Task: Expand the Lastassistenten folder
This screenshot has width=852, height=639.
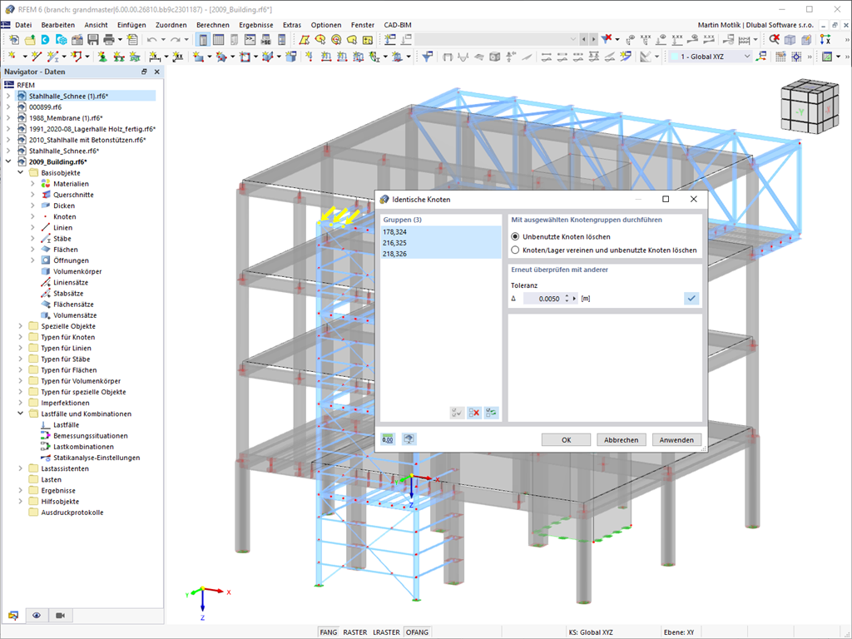Action: [21, 468]
